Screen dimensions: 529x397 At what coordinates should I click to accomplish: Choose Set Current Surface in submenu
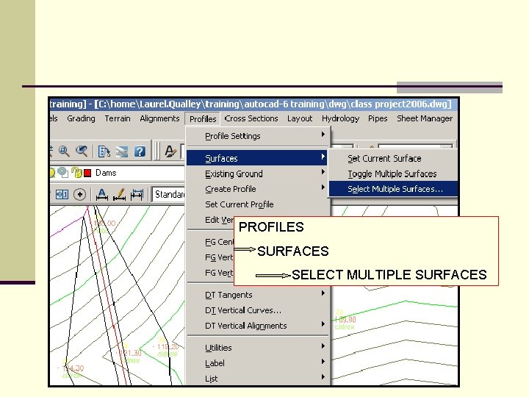click(x=393, y=158)
